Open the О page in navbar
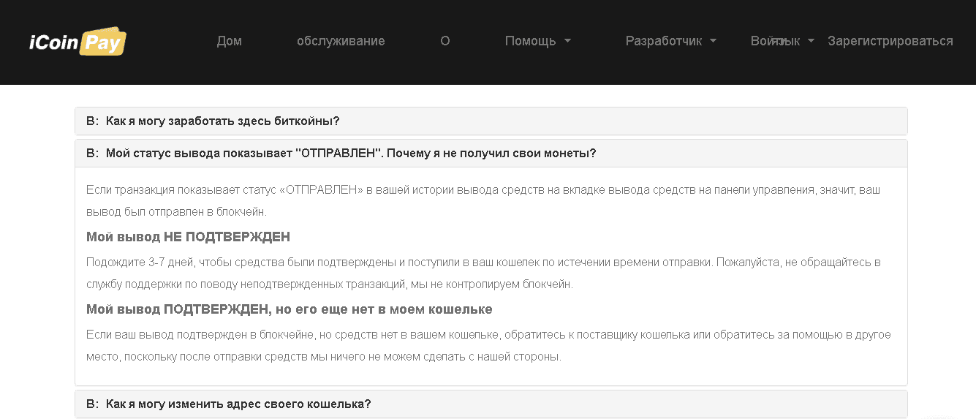Screen dimensions: 976x419 [x=445, y=41]
